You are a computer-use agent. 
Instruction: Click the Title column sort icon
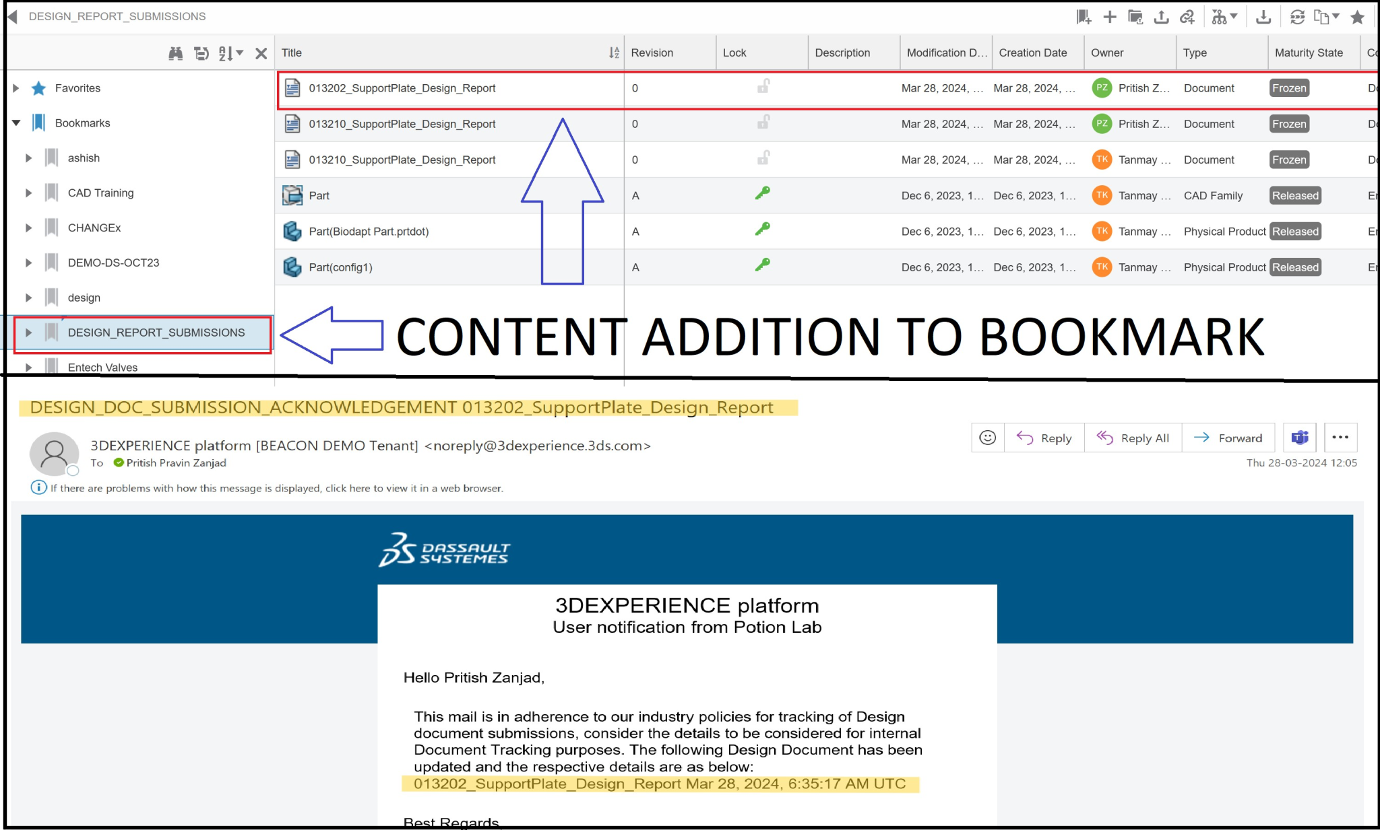pyautogui.click(x=614, y=53)
